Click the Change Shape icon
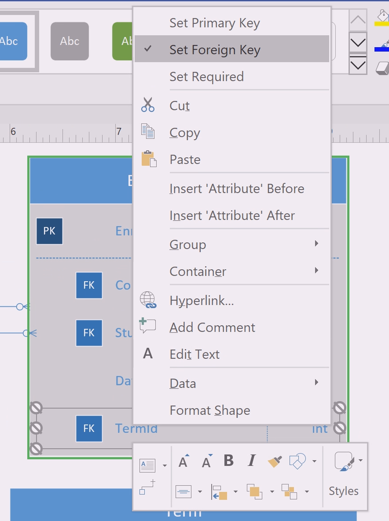The width and height of the screenshot is (389, 521). pos(297,461)
